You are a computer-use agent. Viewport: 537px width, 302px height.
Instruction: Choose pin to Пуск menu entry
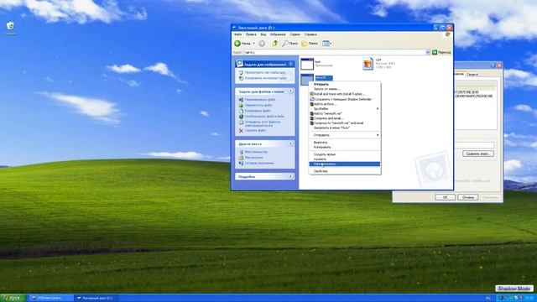(345, 128)
